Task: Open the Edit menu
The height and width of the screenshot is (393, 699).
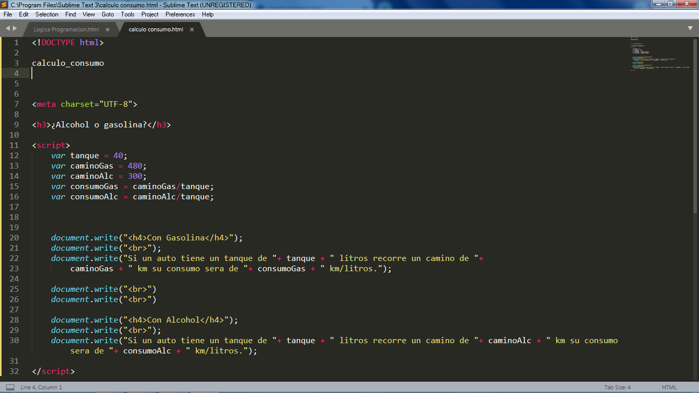Action: (24, 14)
